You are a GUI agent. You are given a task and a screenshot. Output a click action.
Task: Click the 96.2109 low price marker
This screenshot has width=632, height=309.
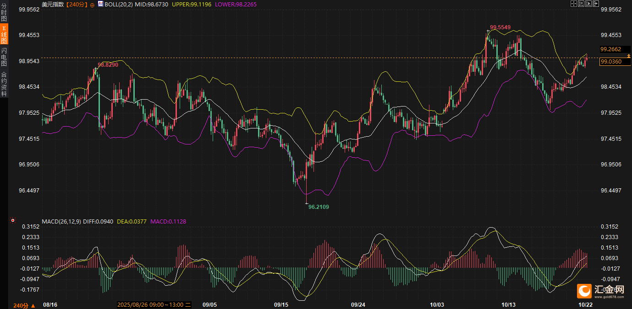coord(319,207)
